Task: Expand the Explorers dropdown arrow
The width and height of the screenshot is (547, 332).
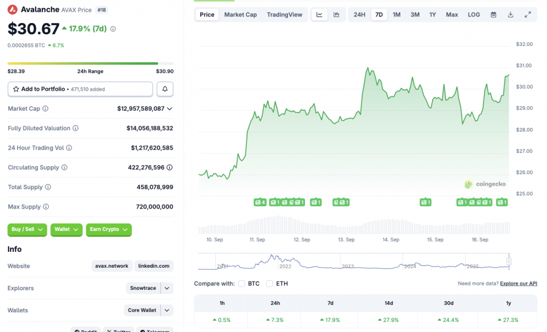Action: tap(167, 288)
